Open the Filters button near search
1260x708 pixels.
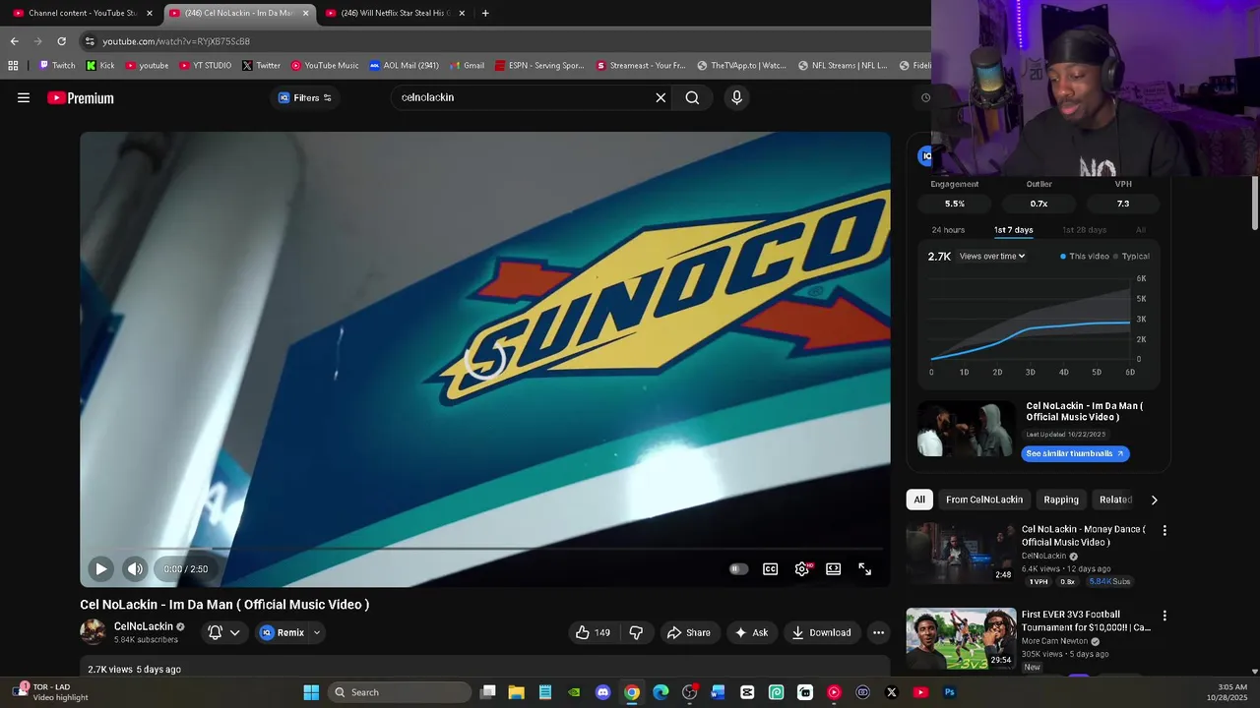(x=304, y=97)
